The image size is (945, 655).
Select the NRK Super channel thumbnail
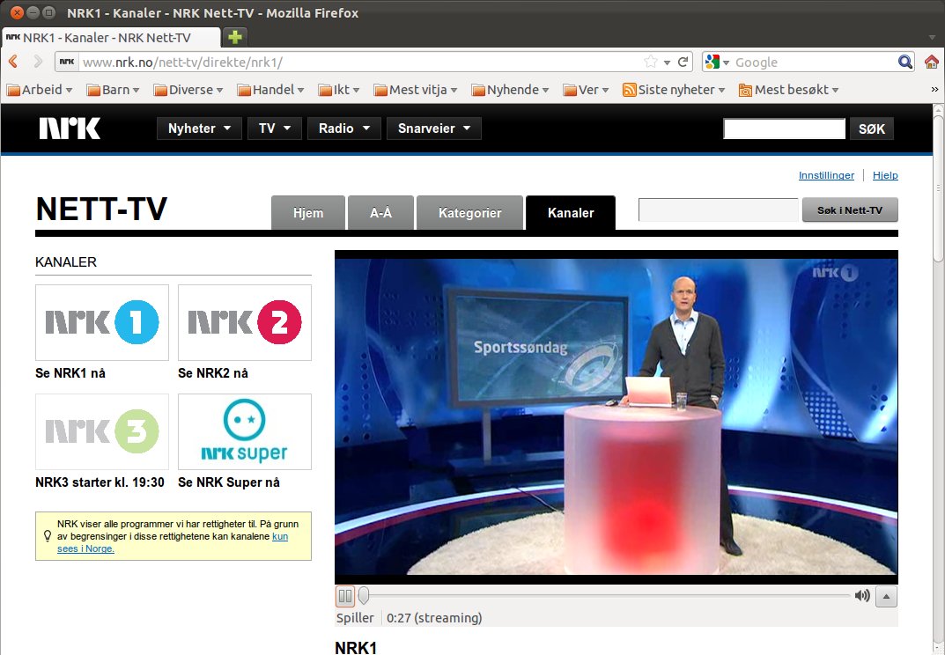[245, 431]
